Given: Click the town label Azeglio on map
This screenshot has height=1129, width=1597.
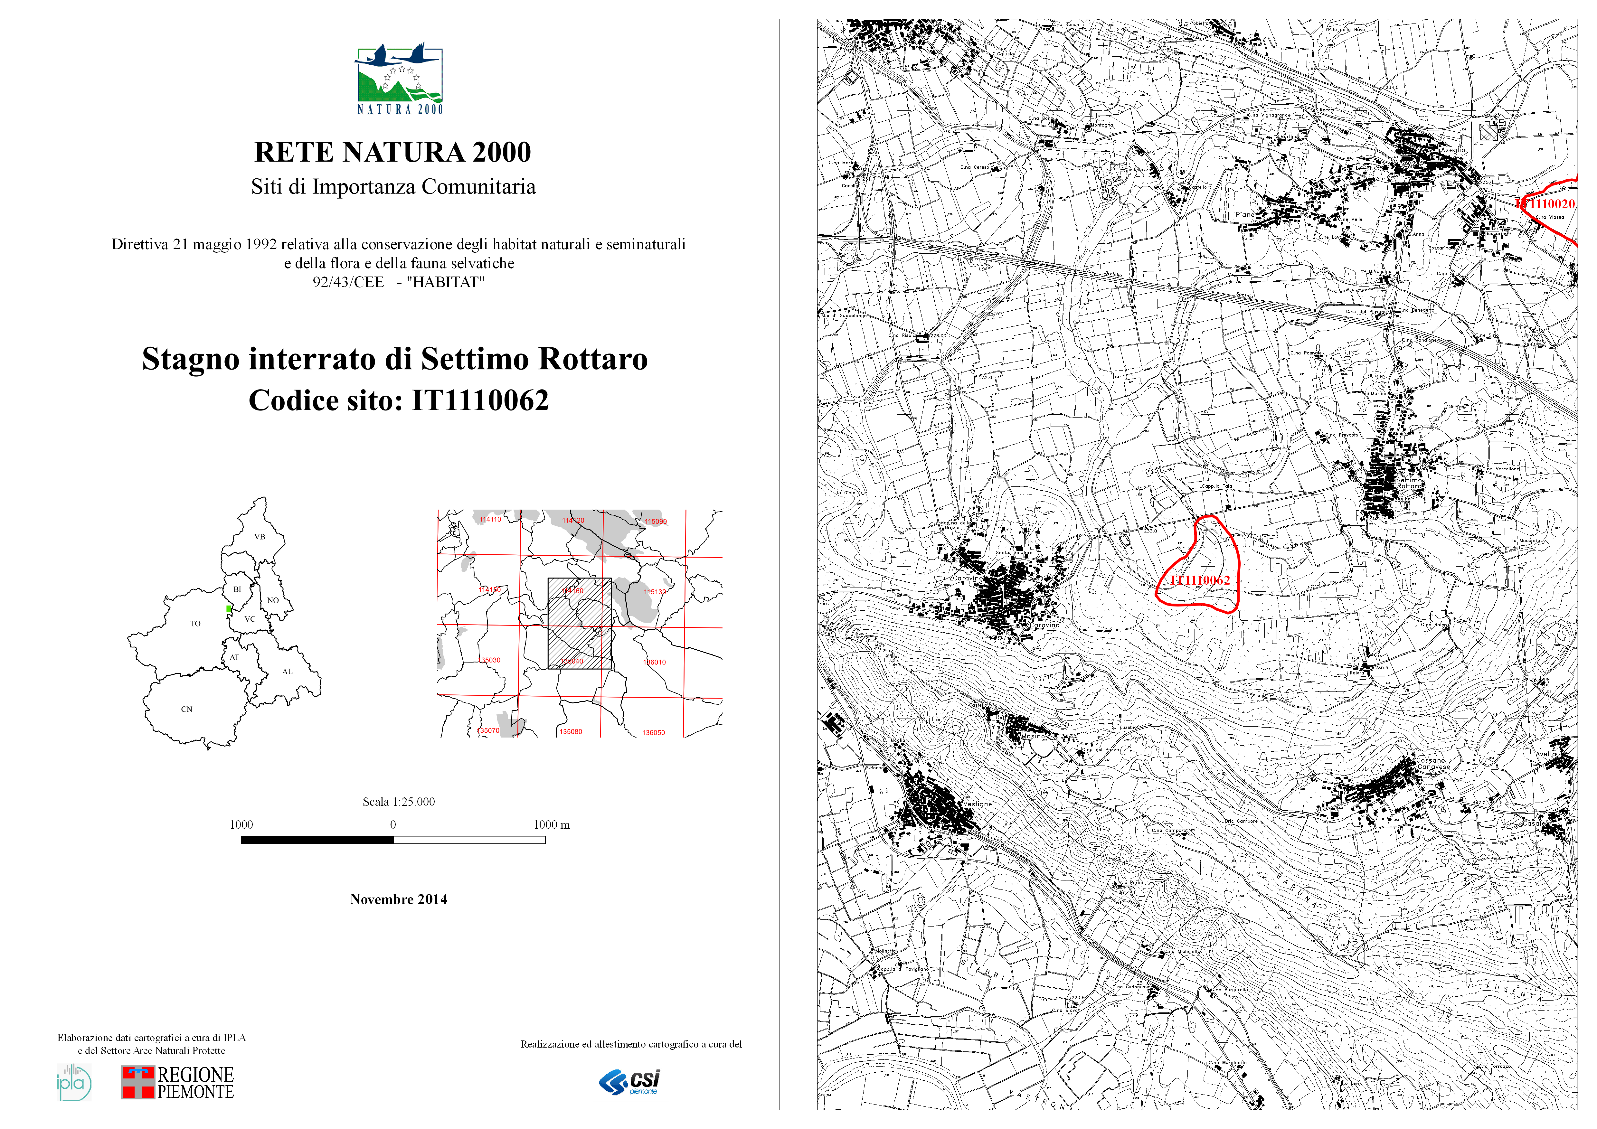Looking at the screenshot, I should pos(1452,150).
